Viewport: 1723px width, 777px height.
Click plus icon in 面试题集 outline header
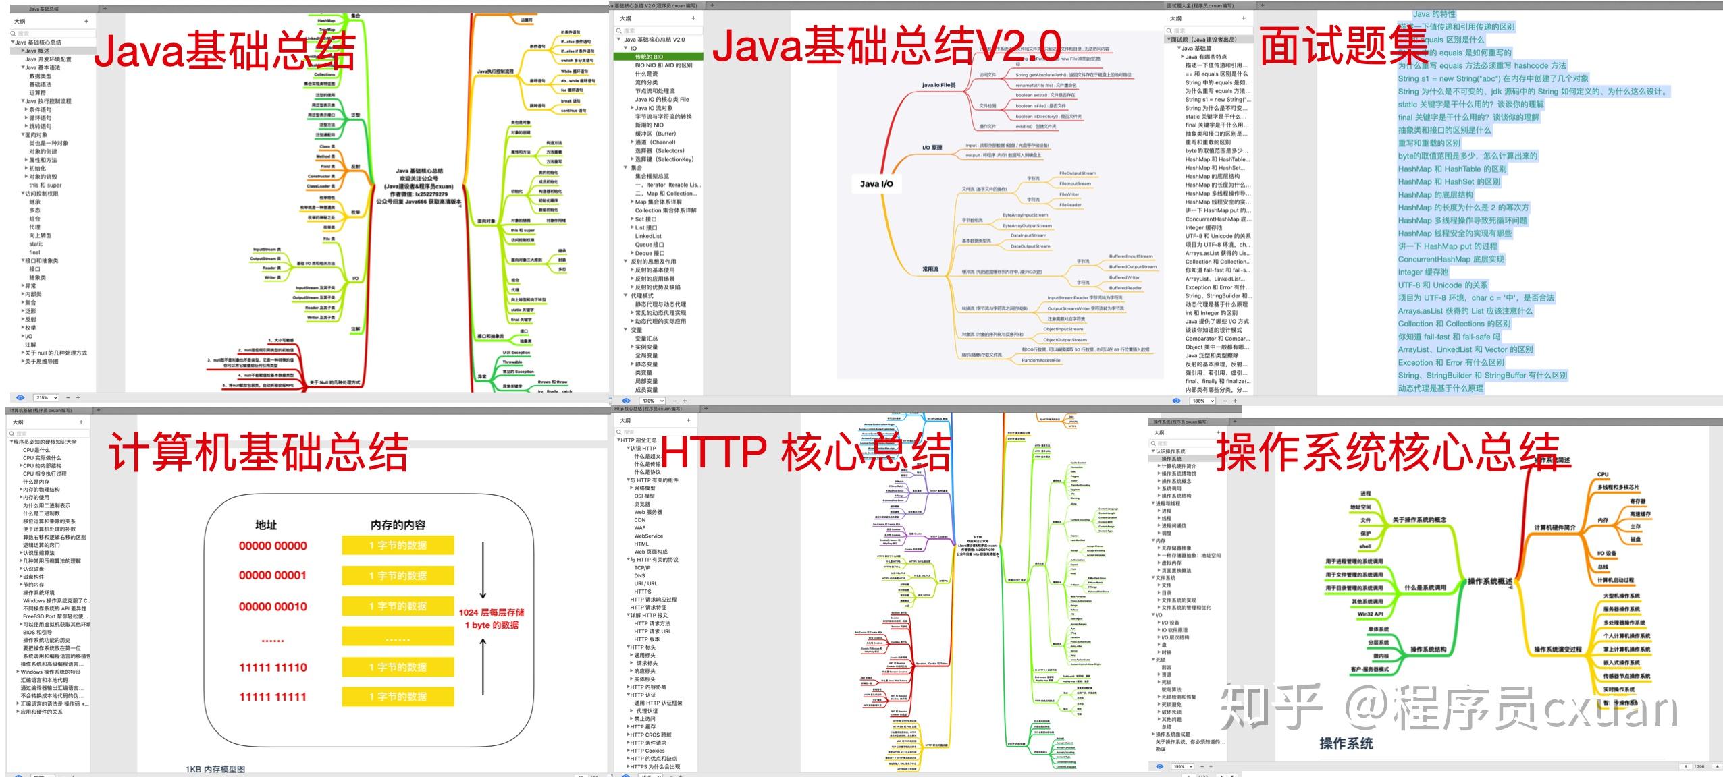[1244, 18]
